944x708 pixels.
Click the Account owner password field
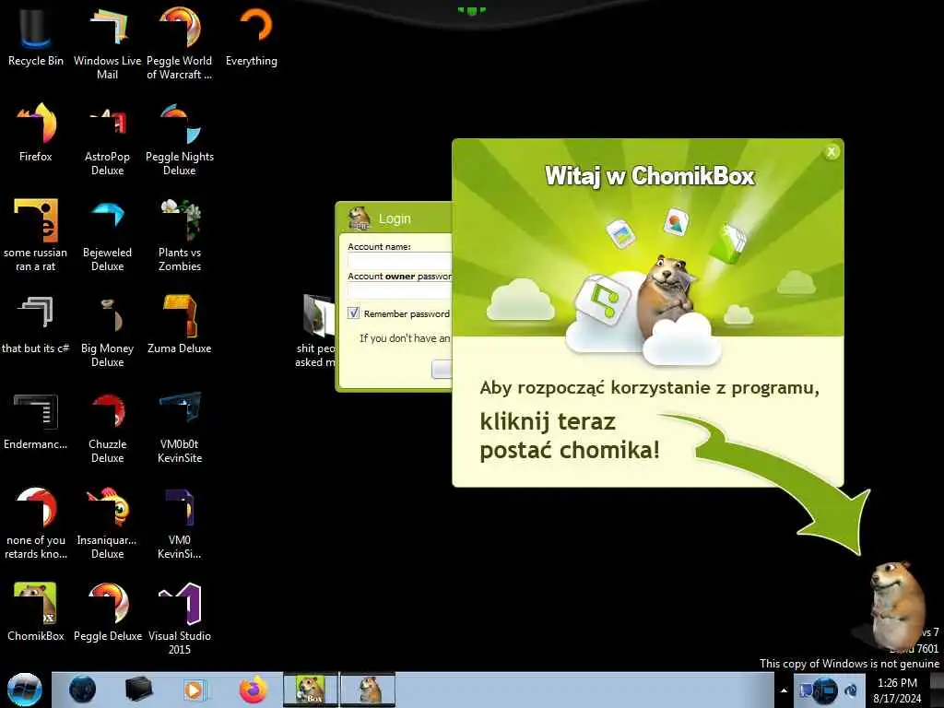click(399, 290)
